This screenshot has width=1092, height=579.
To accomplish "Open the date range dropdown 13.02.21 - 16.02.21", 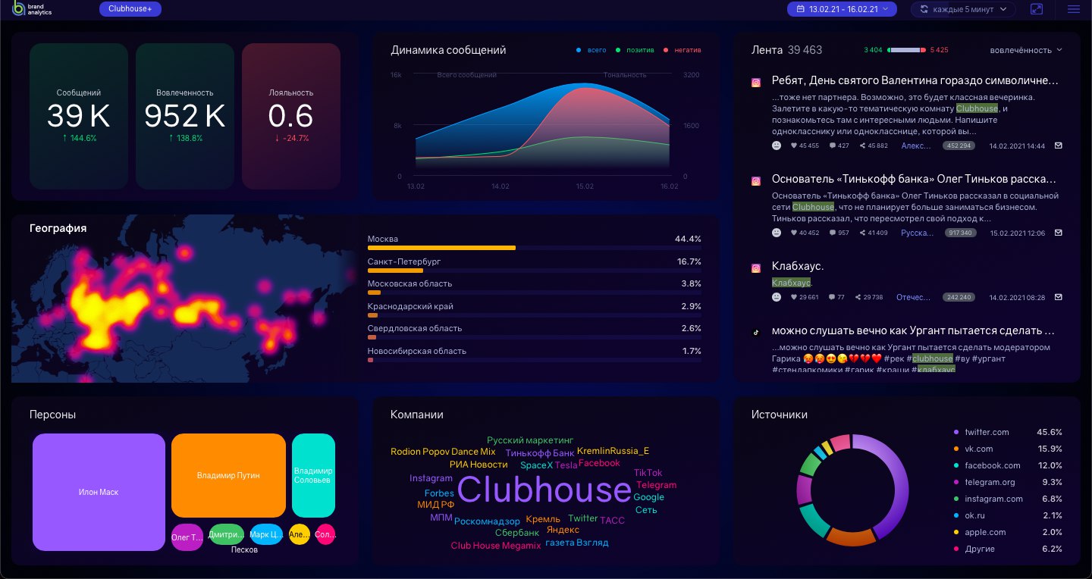I will point(843,9).
